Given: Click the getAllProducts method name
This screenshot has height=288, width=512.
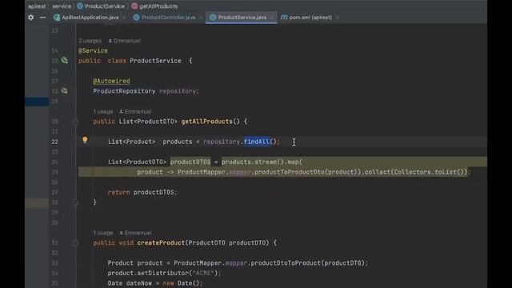Looking at the screenshot, I should [206, 122].
